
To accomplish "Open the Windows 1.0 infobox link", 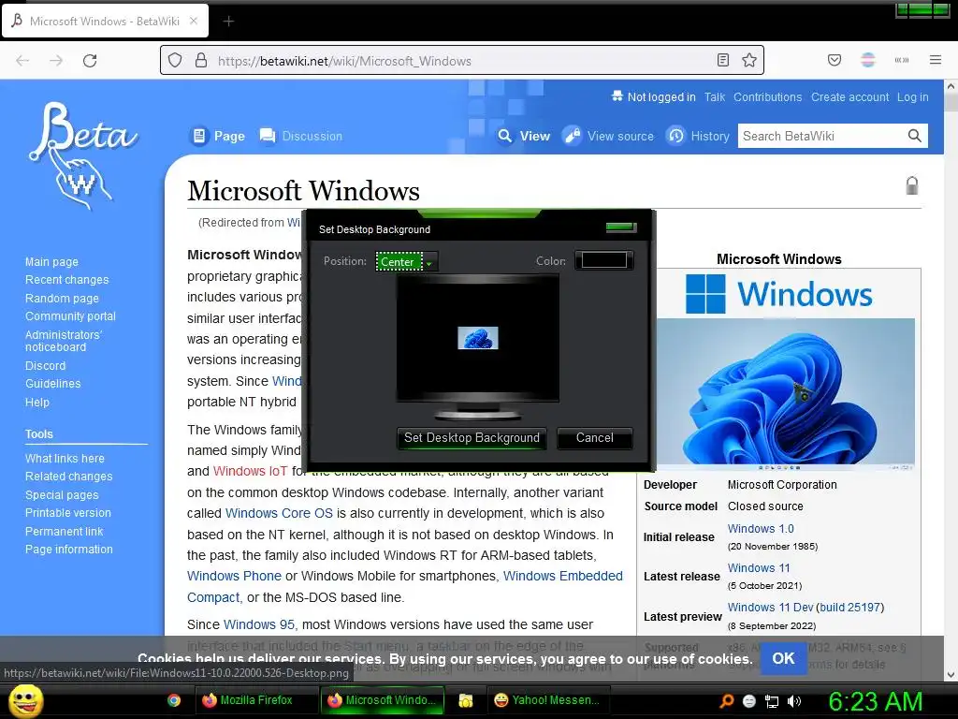I will point(761,528).
